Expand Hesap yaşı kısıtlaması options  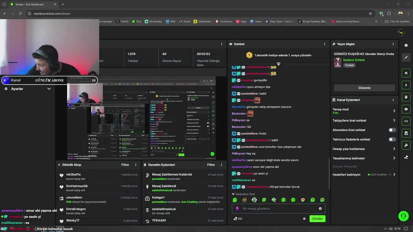394,149
